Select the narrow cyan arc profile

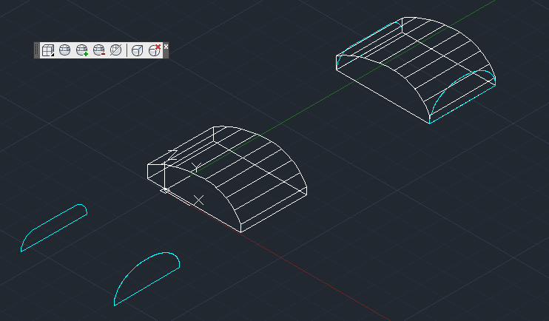(53, 228)
